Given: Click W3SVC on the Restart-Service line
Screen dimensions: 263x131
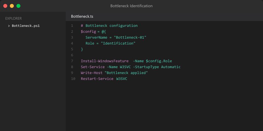Looking at the screenshot, I should click(x=122, y=79).
